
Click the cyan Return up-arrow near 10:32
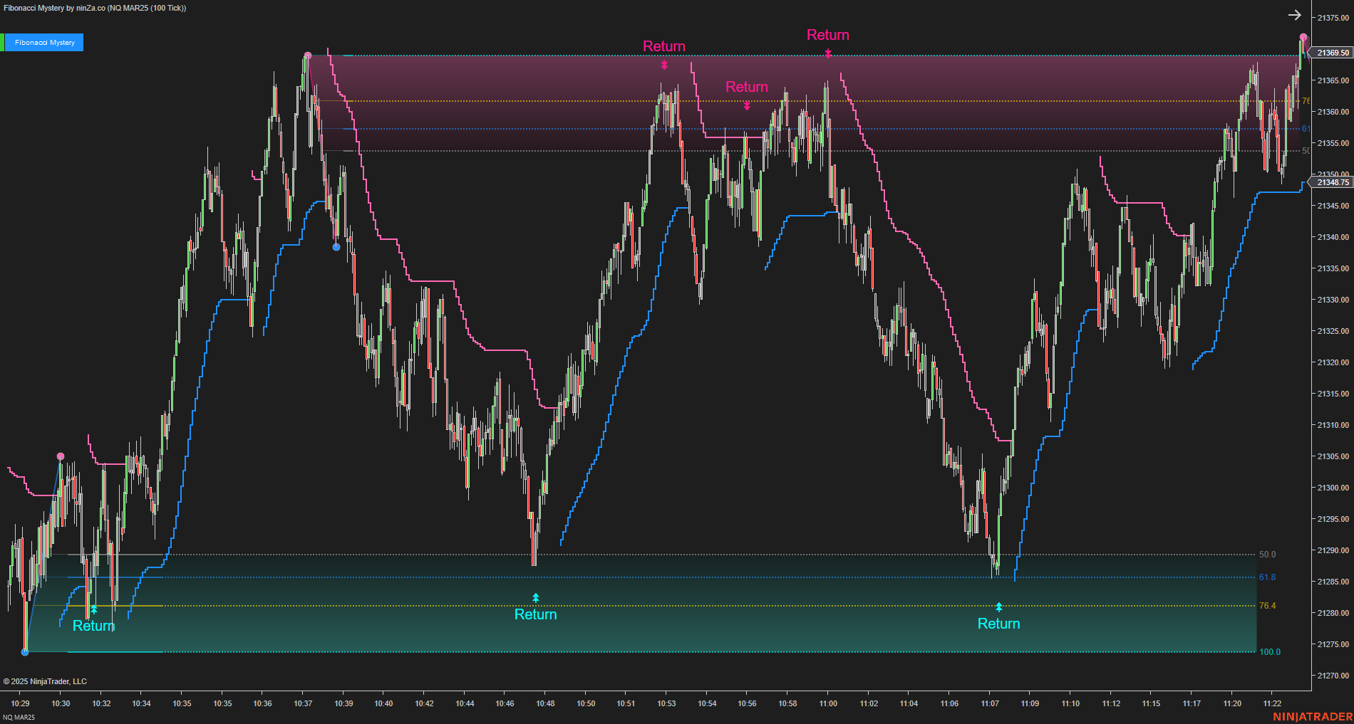(93, 609)
